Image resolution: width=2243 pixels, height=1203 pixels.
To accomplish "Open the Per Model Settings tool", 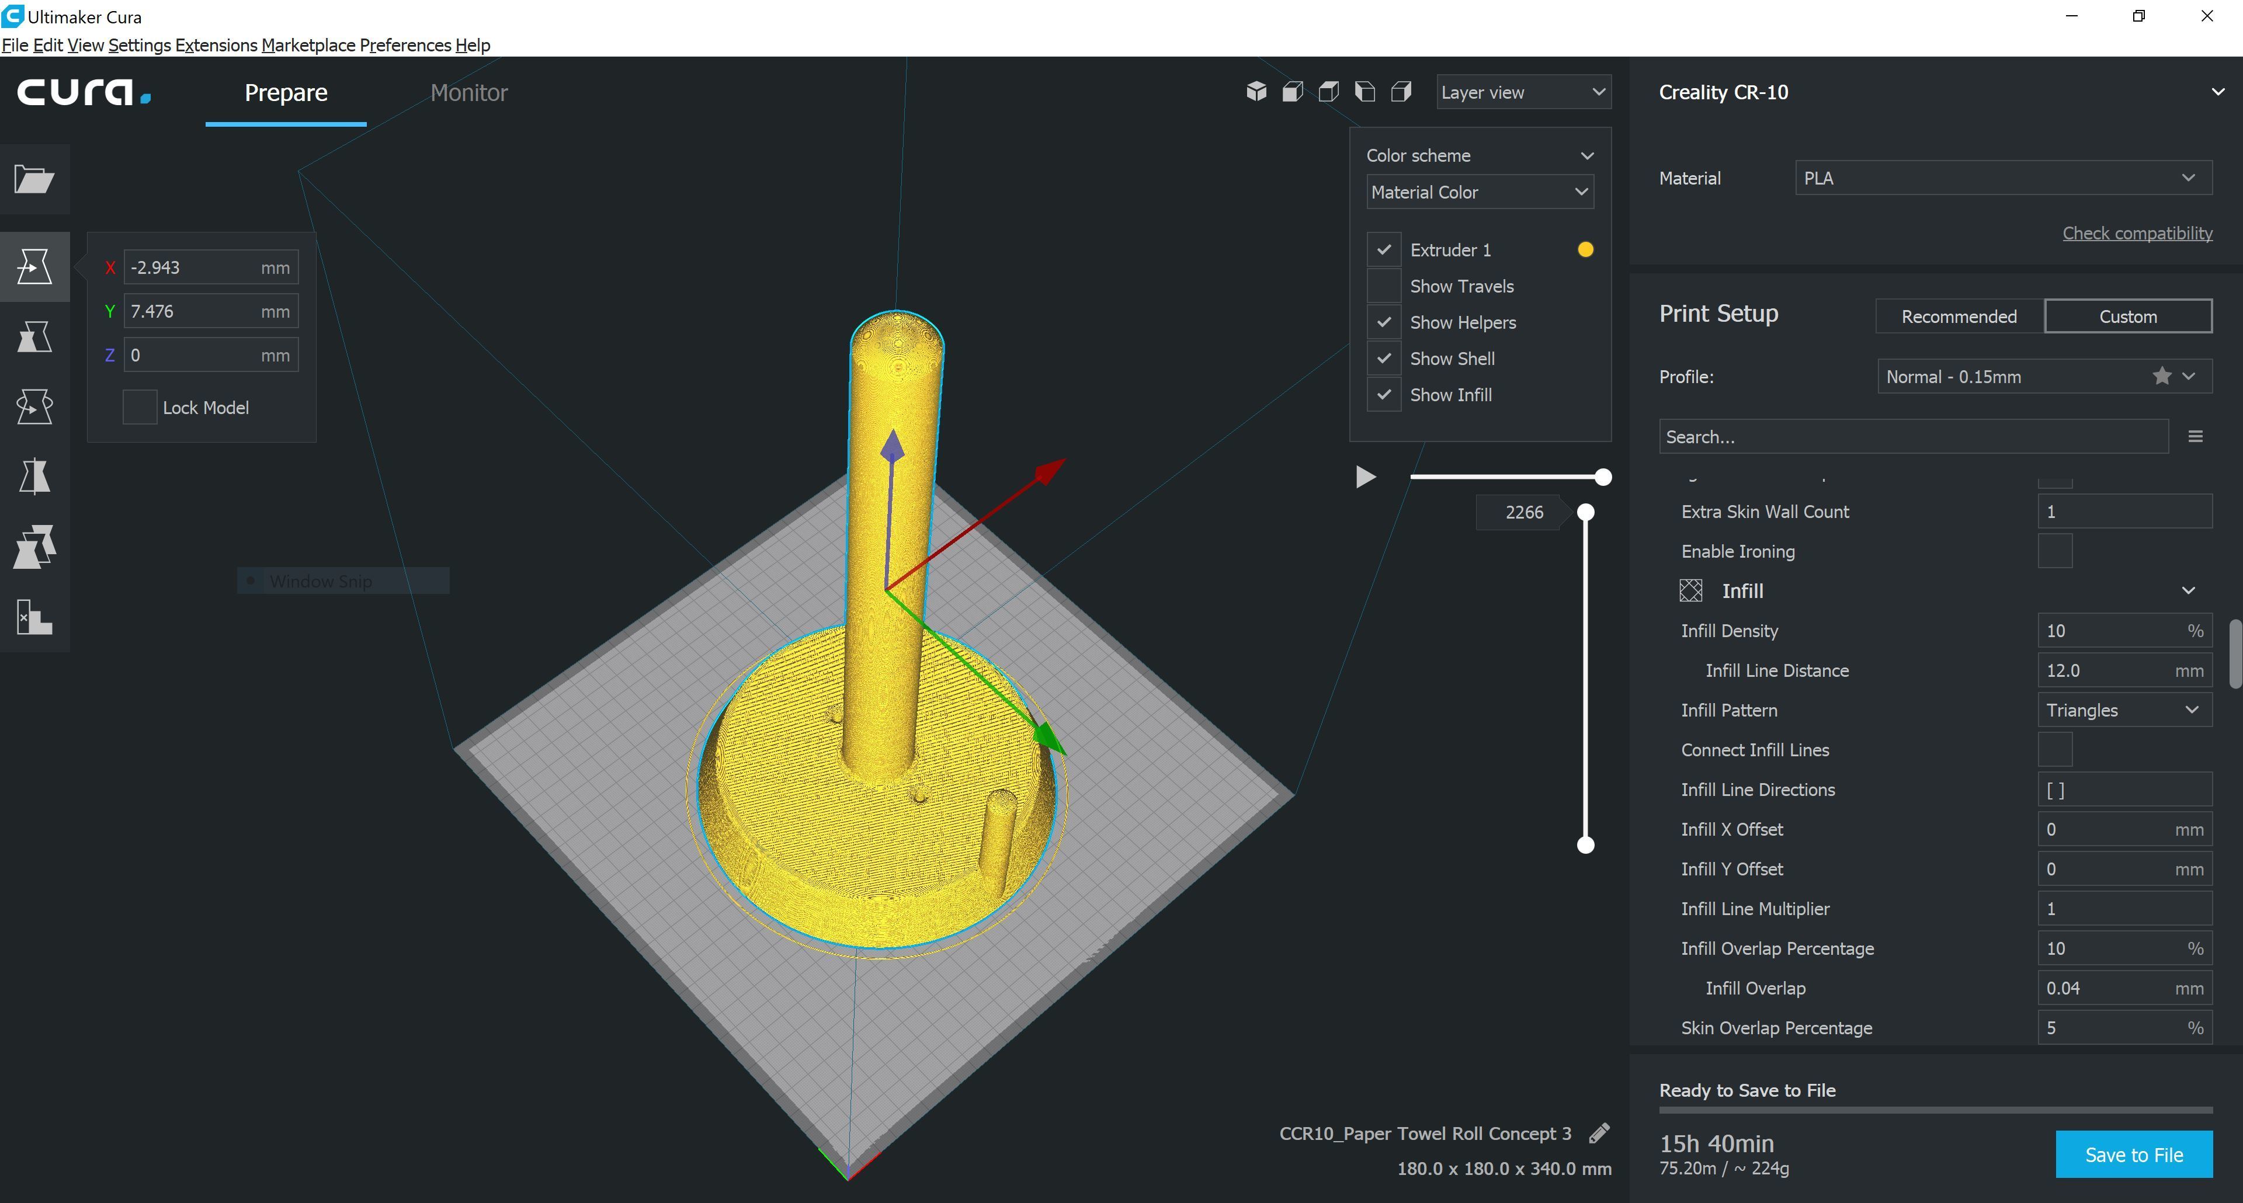I will coord(34,547).
